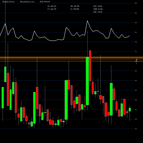Viewport: 143px width, 143px height.
Task: Click the 'OC: 3.64' reading
Action: [x=98, y=6]
